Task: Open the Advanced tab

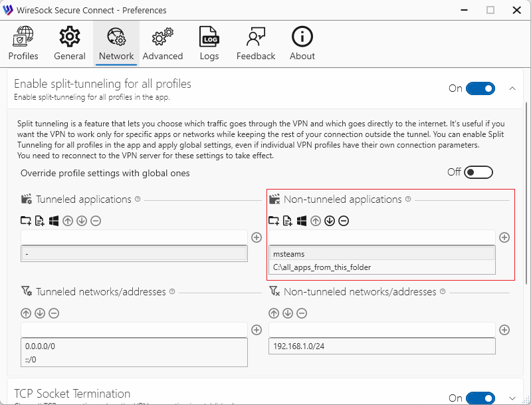Action: coord(163,43)
